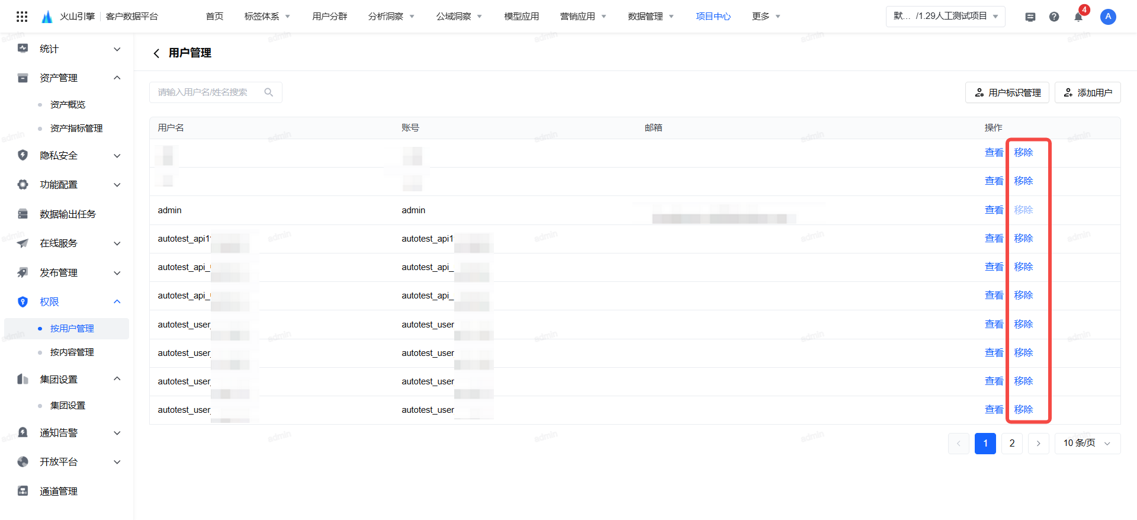Screen dimensions: 1137x520
Task: Click the 隐私安全 shield icon in sidebar
Action: pyautogui.click(x=23, y=155)
